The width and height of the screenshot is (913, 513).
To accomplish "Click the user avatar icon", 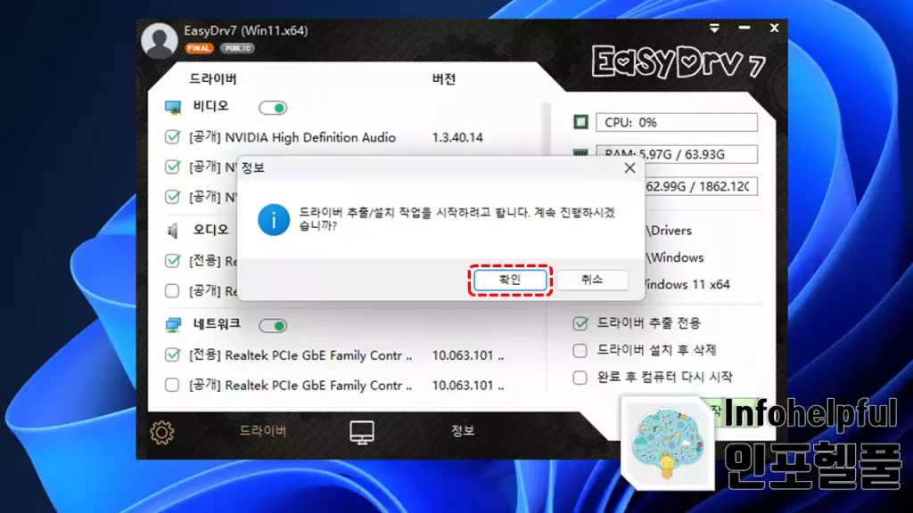I will click(159, 41).
